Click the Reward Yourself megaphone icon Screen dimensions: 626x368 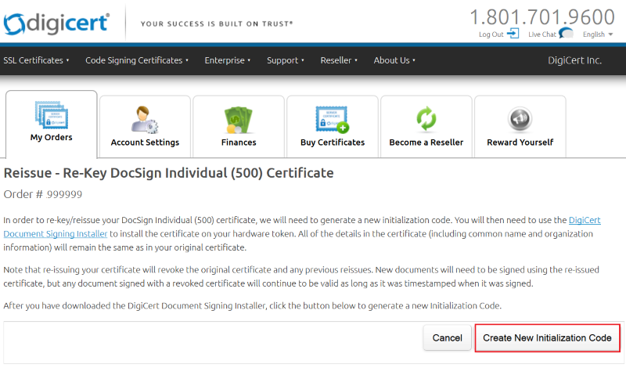point(520,118)
